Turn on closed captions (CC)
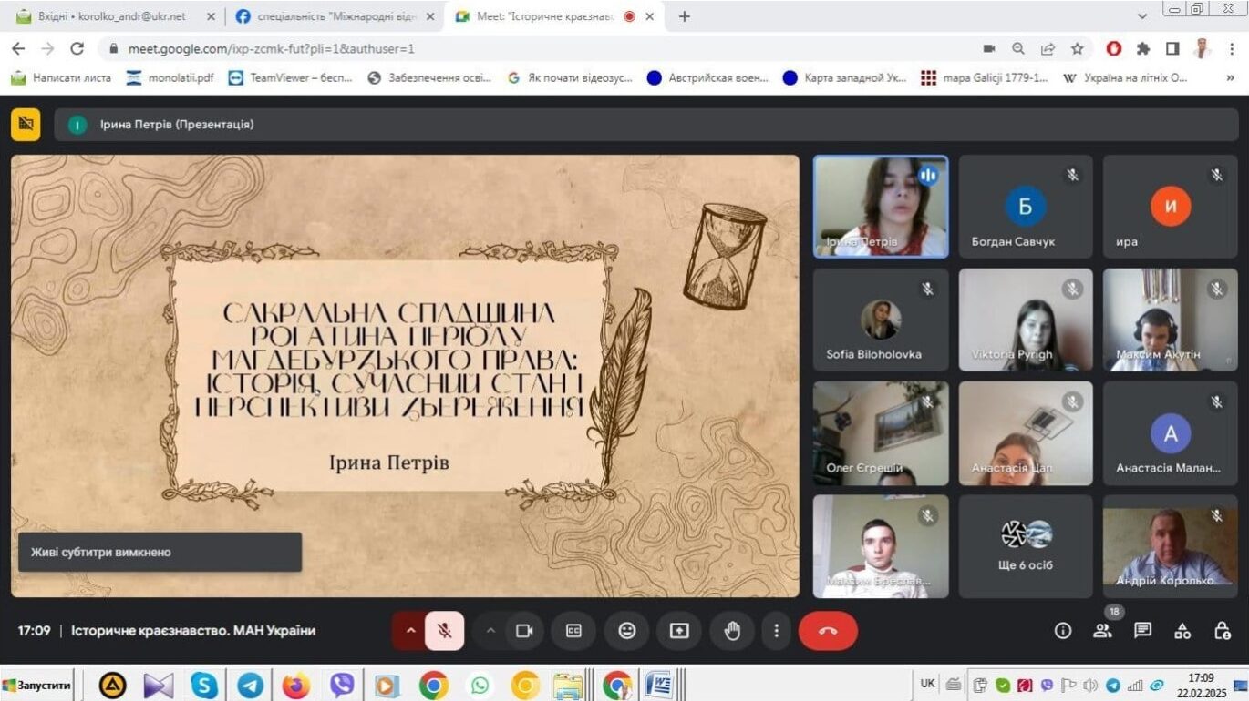The width and height of the screenshot is (1249, 701). click(x=573, y=630)
